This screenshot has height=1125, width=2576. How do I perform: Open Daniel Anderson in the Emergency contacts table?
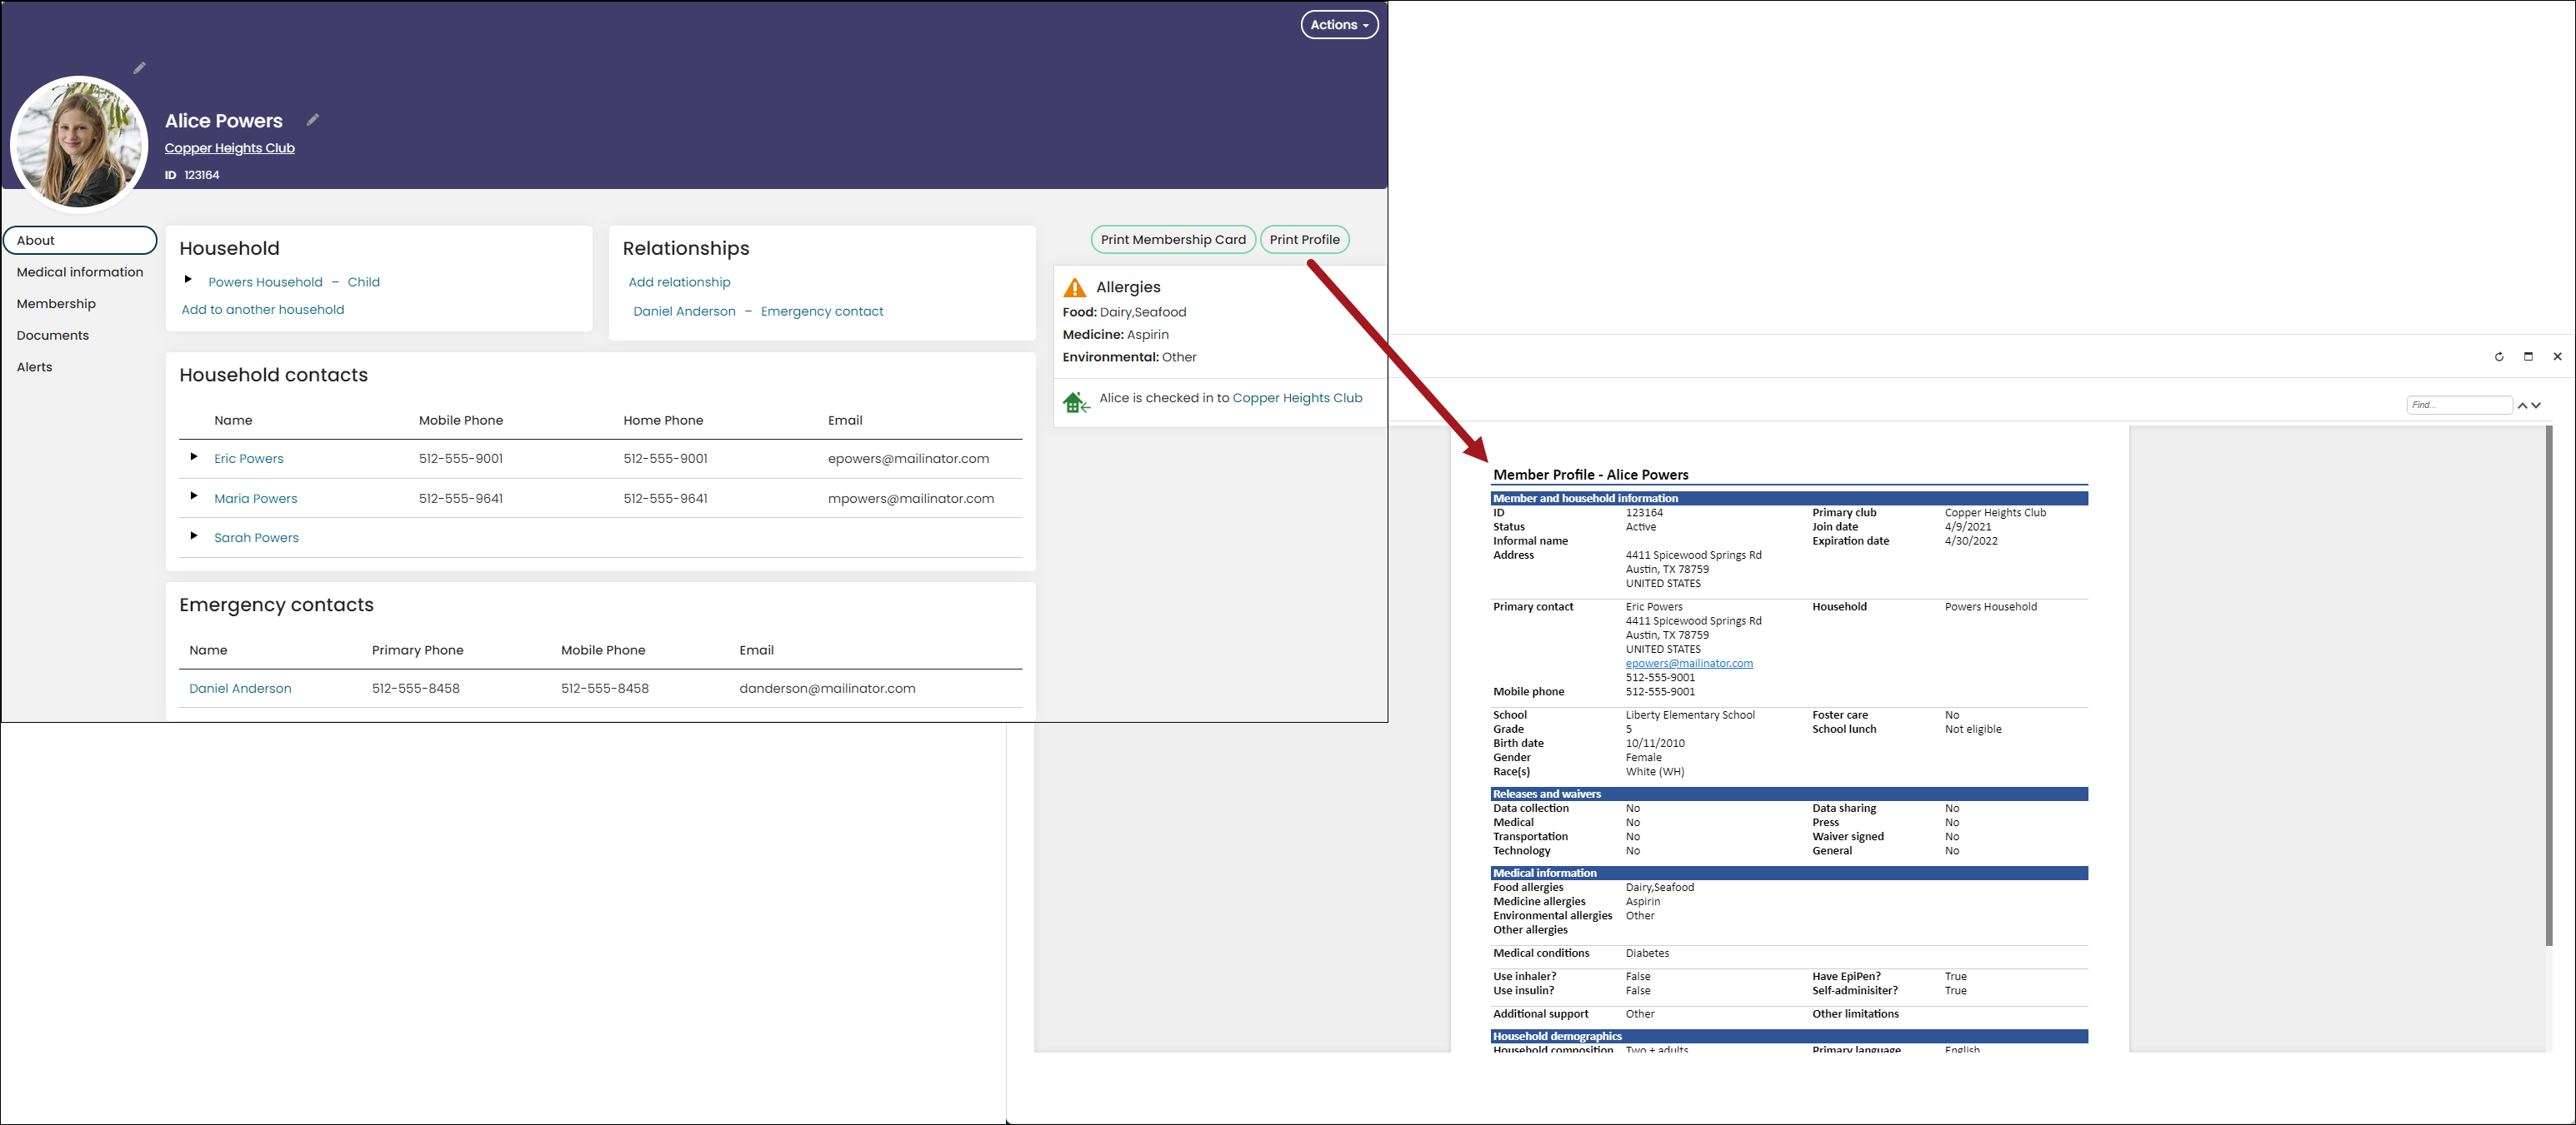(x=240, y=689)
